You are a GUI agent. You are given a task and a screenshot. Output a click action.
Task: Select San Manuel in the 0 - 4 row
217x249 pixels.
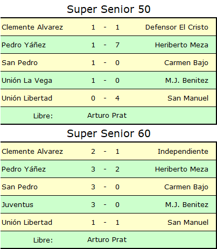click(x=188, y=98)
